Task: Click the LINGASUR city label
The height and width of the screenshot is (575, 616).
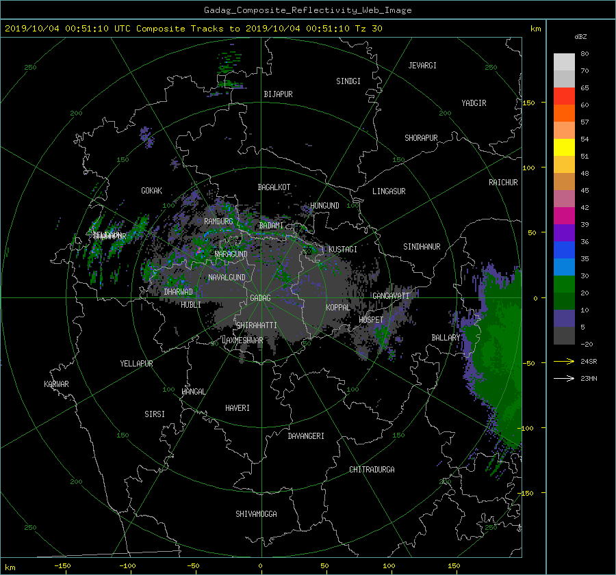Action: coord(389,191)
